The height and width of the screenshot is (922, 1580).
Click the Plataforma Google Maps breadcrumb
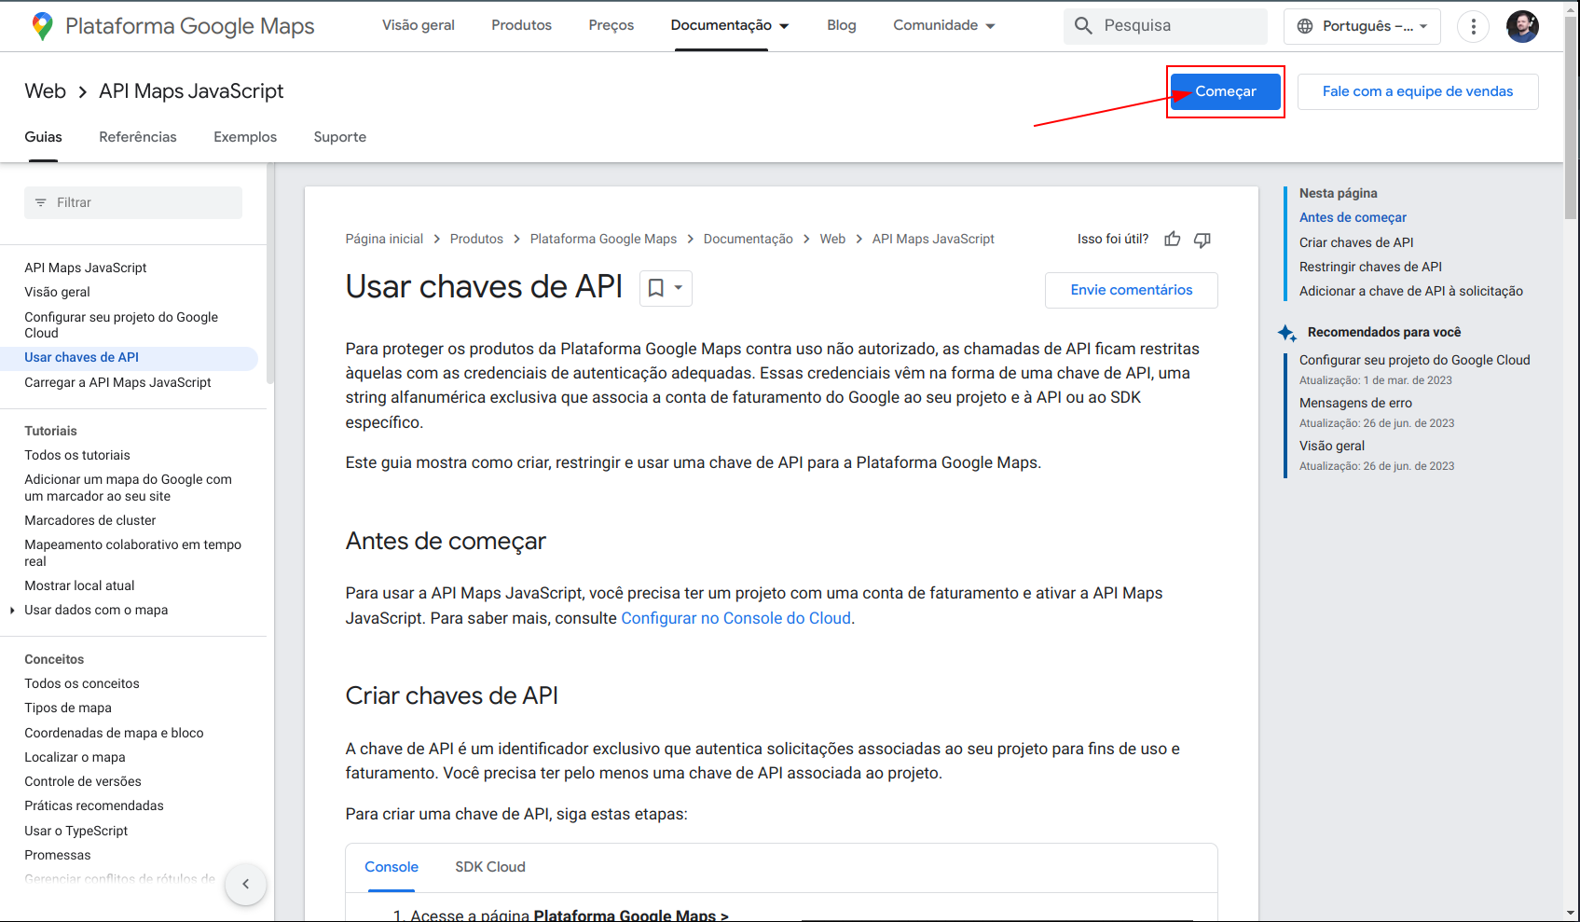(604, 240)
